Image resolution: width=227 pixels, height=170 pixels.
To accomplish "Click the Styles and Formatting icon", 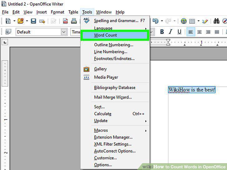I will pyautogui.click(x=8, y=31).
